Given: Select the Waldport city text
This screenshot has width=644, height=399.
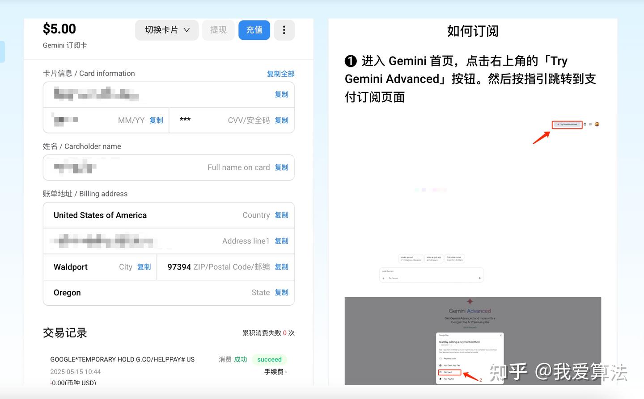Looking at the screenshot, I should pyautogui.click(x=71, y=267).
